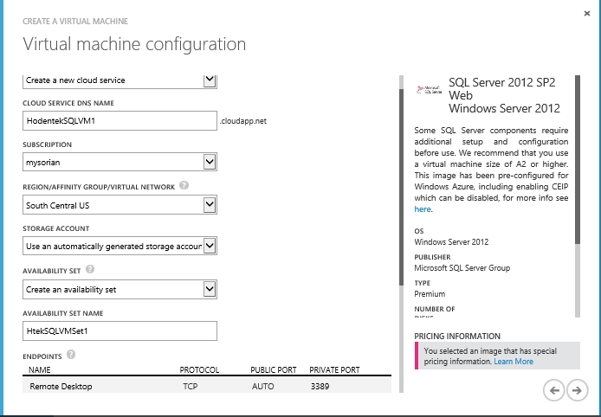Open the Learn More pricing link
601x417 pixels.
point(514,362)
